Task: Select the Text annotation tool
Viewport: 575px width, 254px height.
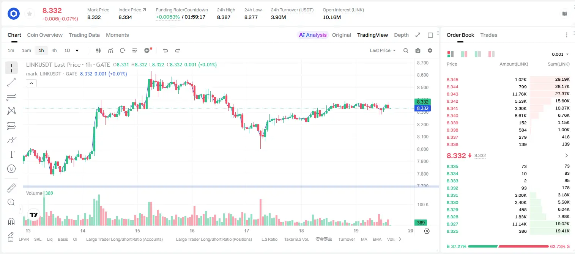Action: [11, 154]
